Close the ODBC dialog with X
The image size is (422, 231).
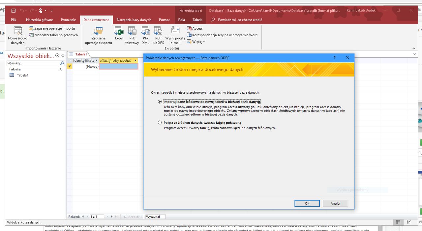tap(347, 58)
